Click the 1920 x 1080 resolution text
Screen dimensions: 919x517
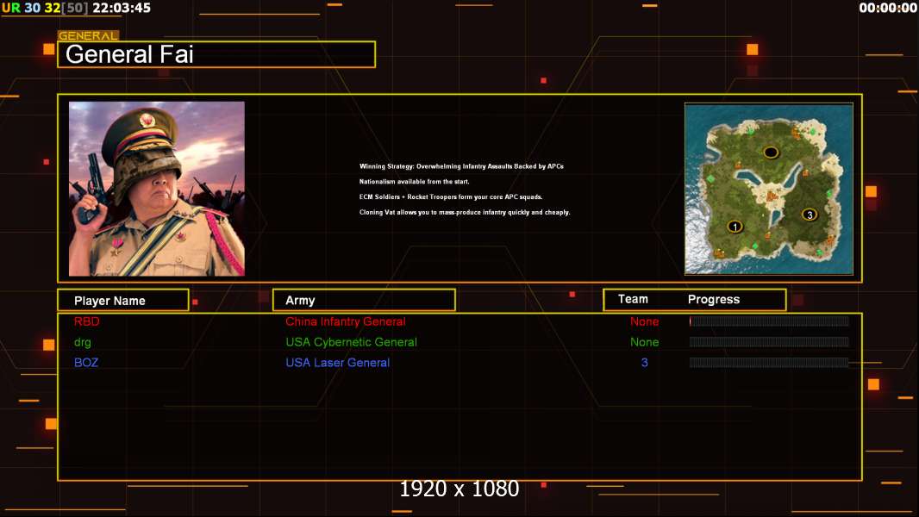tap(459, 489)
